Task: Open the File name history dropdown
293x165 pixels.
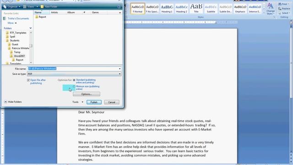Action: click(120, 69)
